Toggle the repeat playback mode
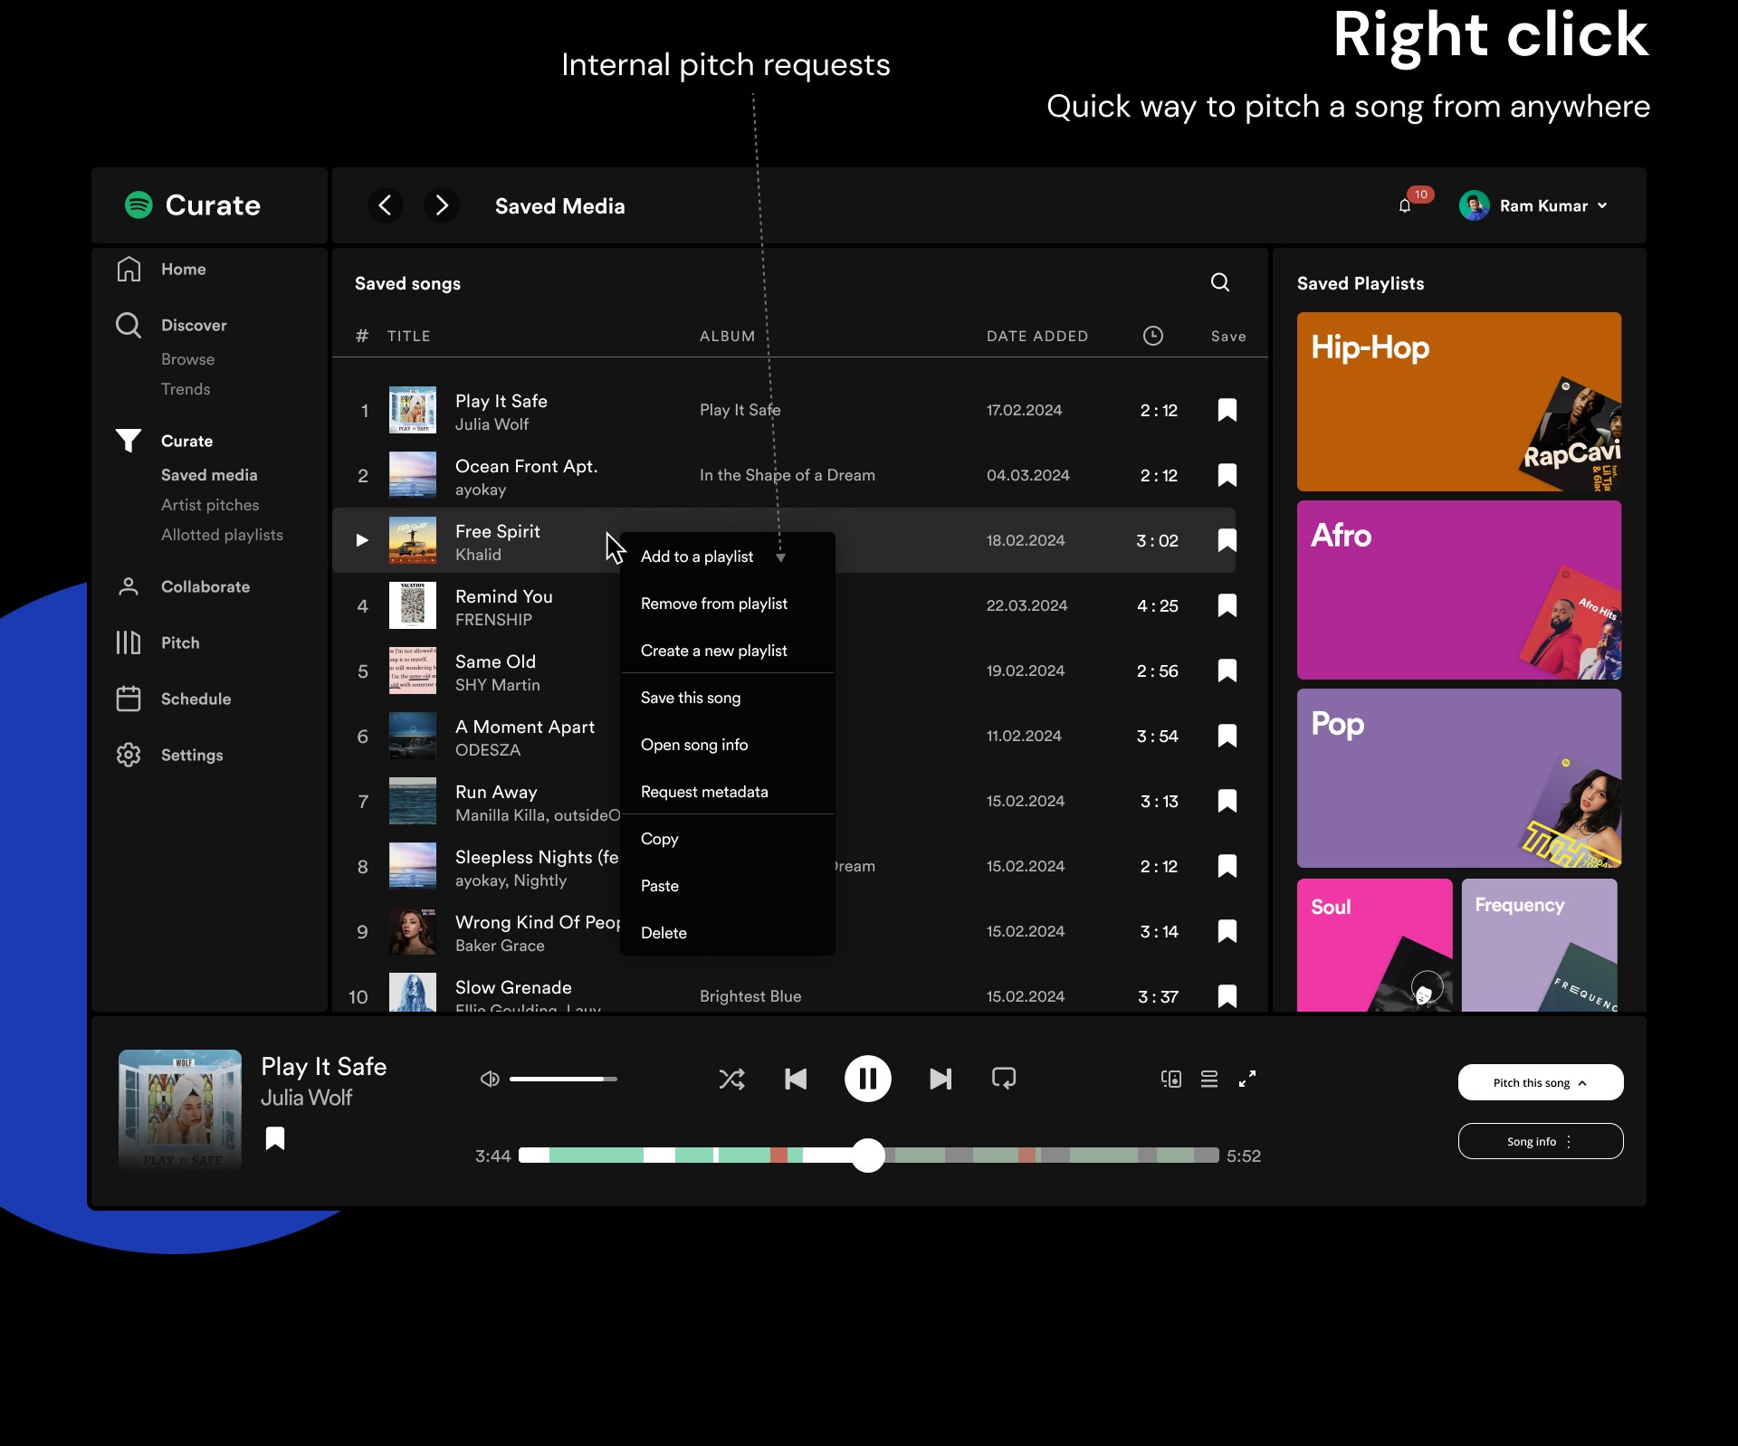Image resolution: width=1738 pixels, height=1446 pixels. point(1004,1079)
